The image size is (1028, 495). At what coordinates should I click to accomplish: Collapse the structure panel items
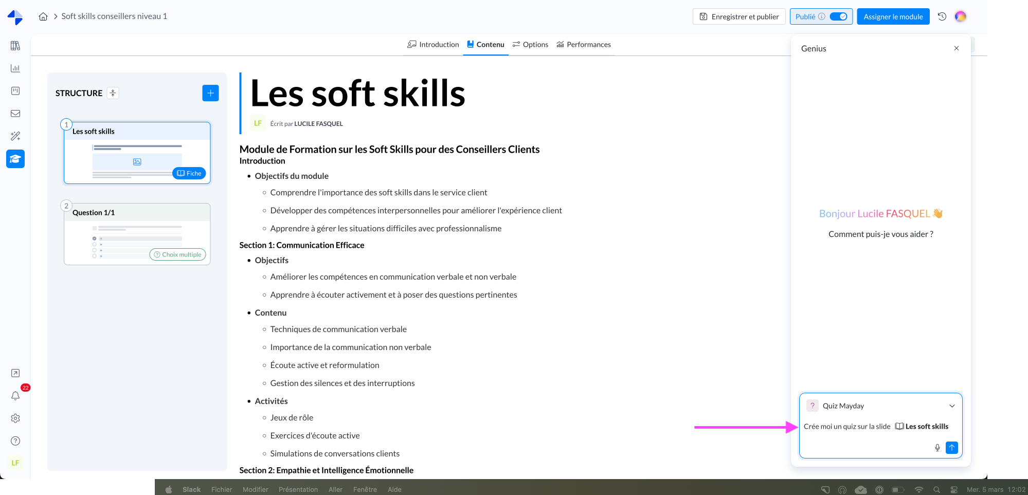(x=113, y=93)
